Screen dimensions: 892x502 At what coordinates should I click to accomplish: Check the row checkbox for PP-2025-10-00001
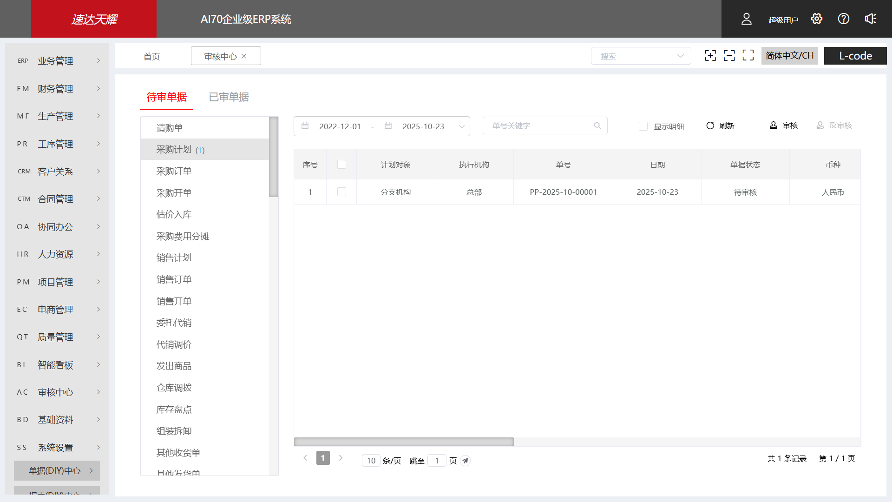(x=341, y=192)
